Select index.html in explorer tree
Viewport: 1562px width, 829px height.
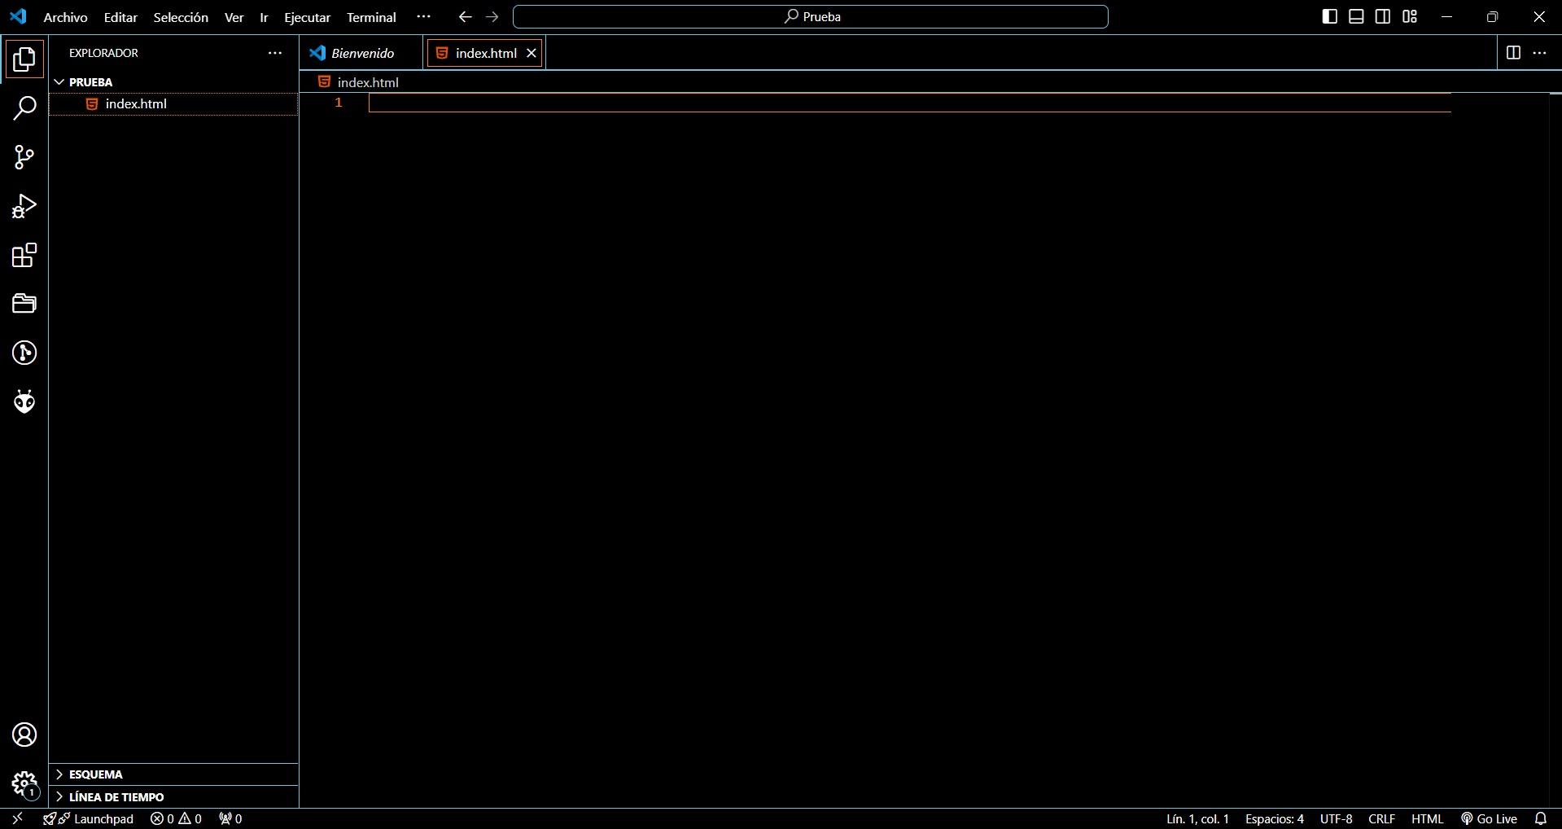[173, 104]
